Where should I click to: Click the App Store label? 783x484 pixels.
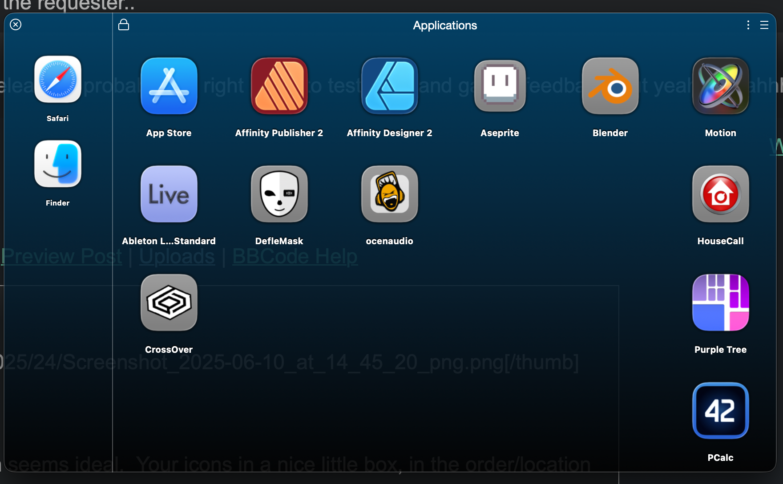click(169, 133)
